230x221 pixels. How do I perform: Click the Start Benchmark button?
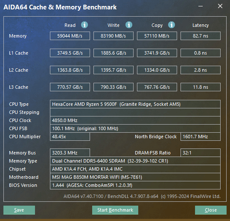click(x=115, y=210)
